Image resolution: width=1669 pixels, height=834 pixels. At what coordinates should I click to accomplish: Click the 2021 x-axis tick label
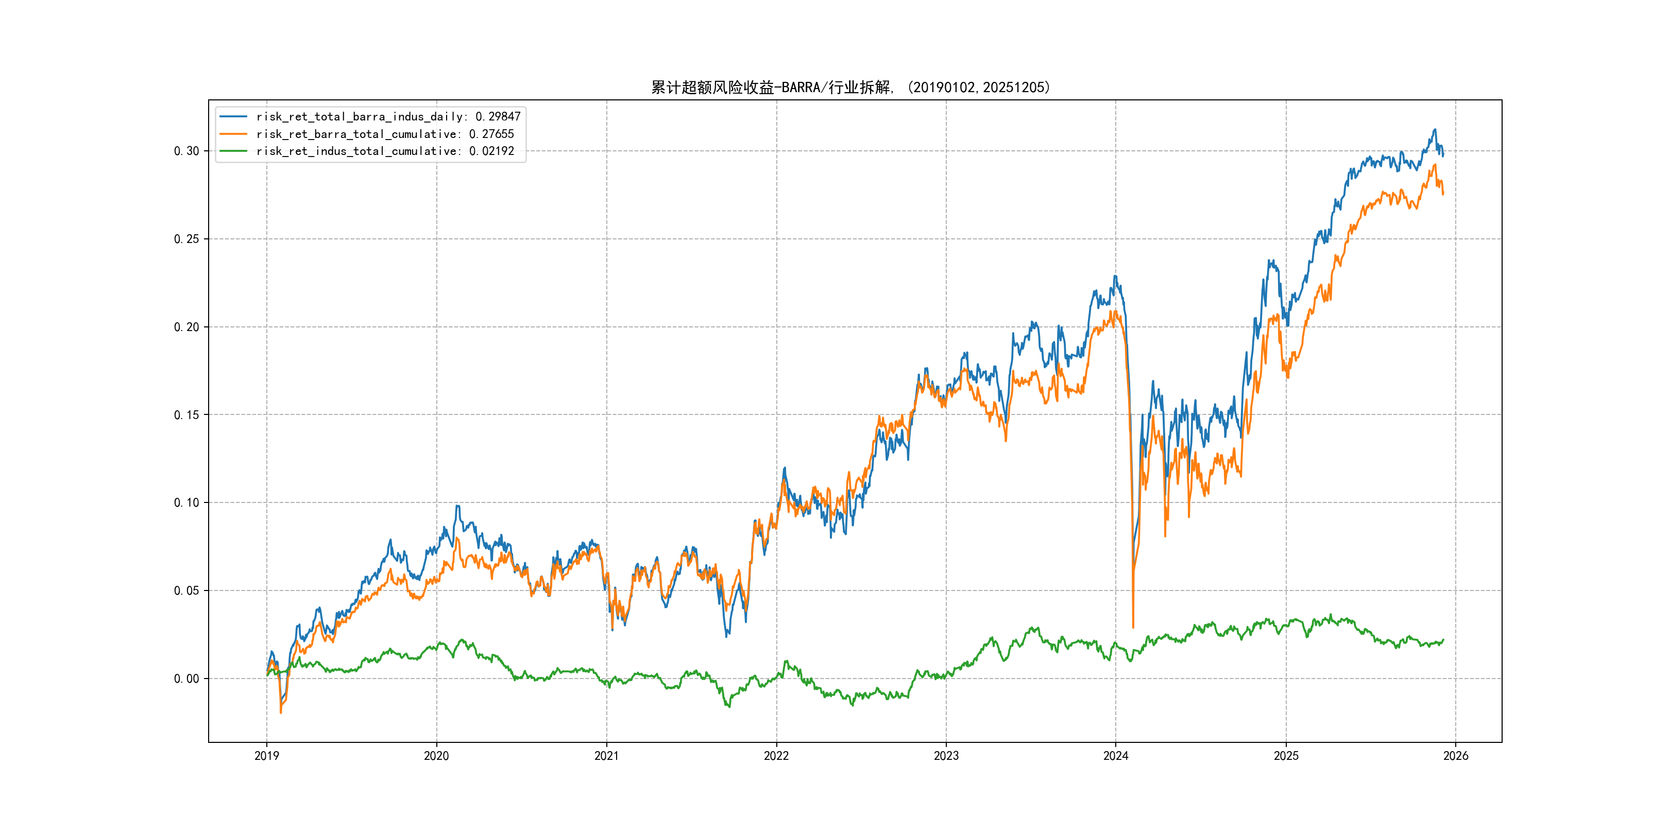point(606,756)
